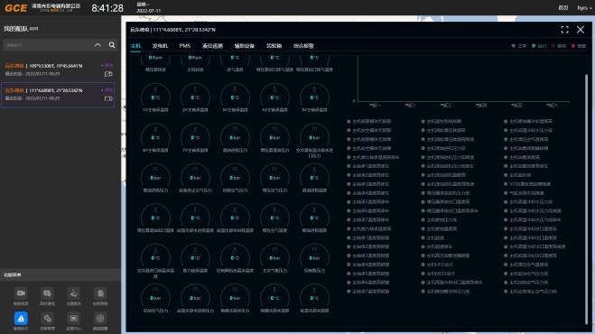The image size is (595, 334).
Task: Switch to the 发电机 tab
Action: coord(160,46)
